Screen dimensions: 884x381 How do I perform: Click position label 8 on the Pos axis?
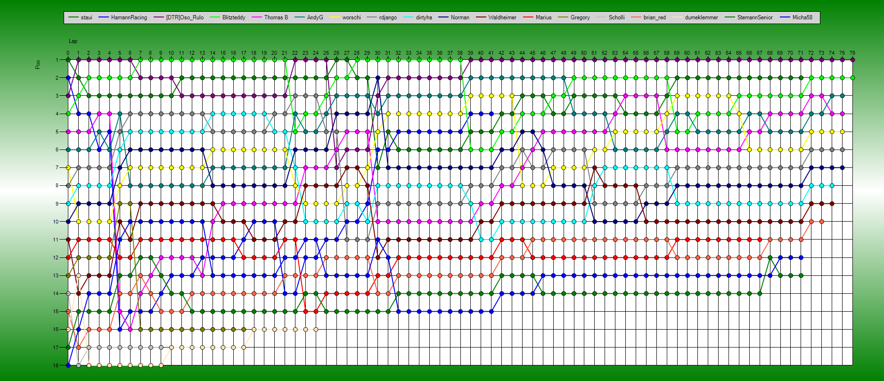tap(57, 185)
